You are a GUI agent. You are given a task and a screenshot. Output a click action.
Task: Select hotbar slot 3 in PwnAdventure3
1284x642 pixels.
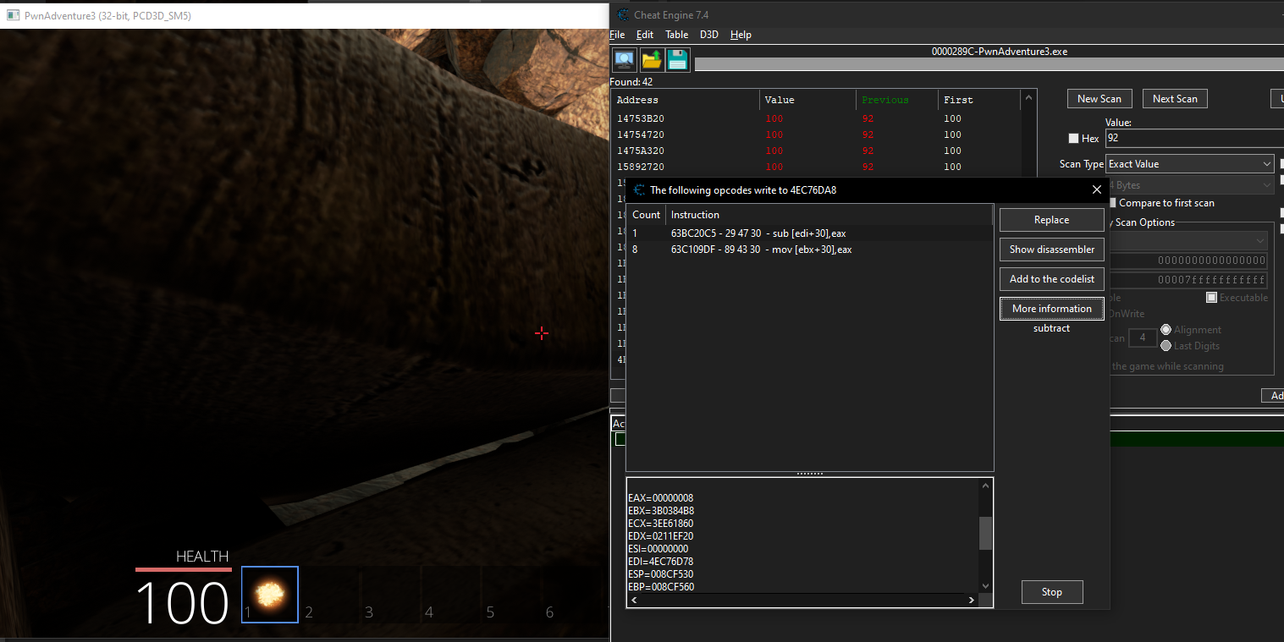[390, 595]
